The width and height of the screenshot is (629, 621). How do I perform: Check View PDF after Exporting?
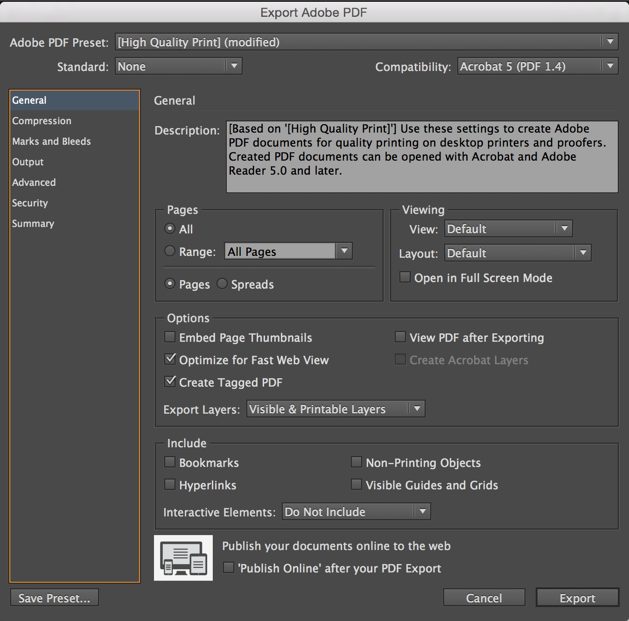[400, 337]
